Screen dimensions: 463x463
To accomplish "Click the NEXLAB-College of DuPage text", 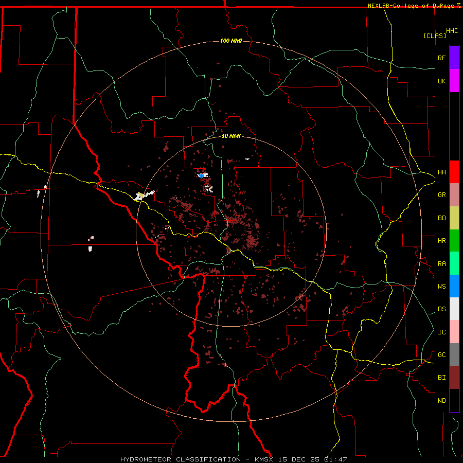I will [411, 6].
